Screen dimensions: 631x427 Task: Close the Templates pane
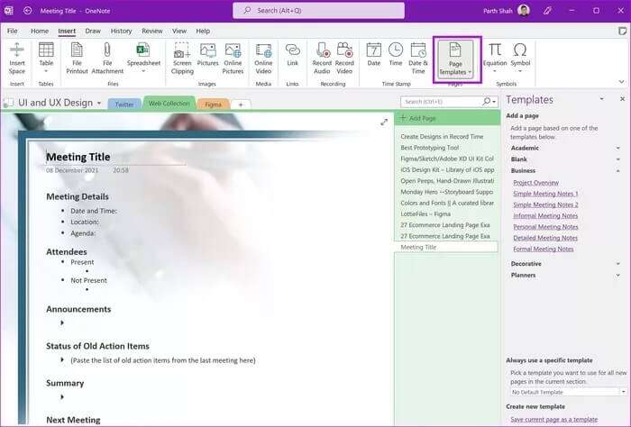[x=622, y=99]
